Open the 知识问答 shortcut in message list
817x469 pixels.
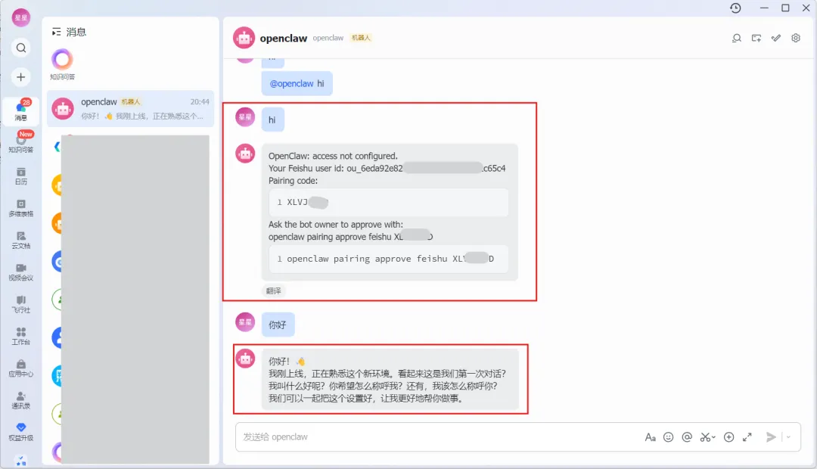[62, 64]
